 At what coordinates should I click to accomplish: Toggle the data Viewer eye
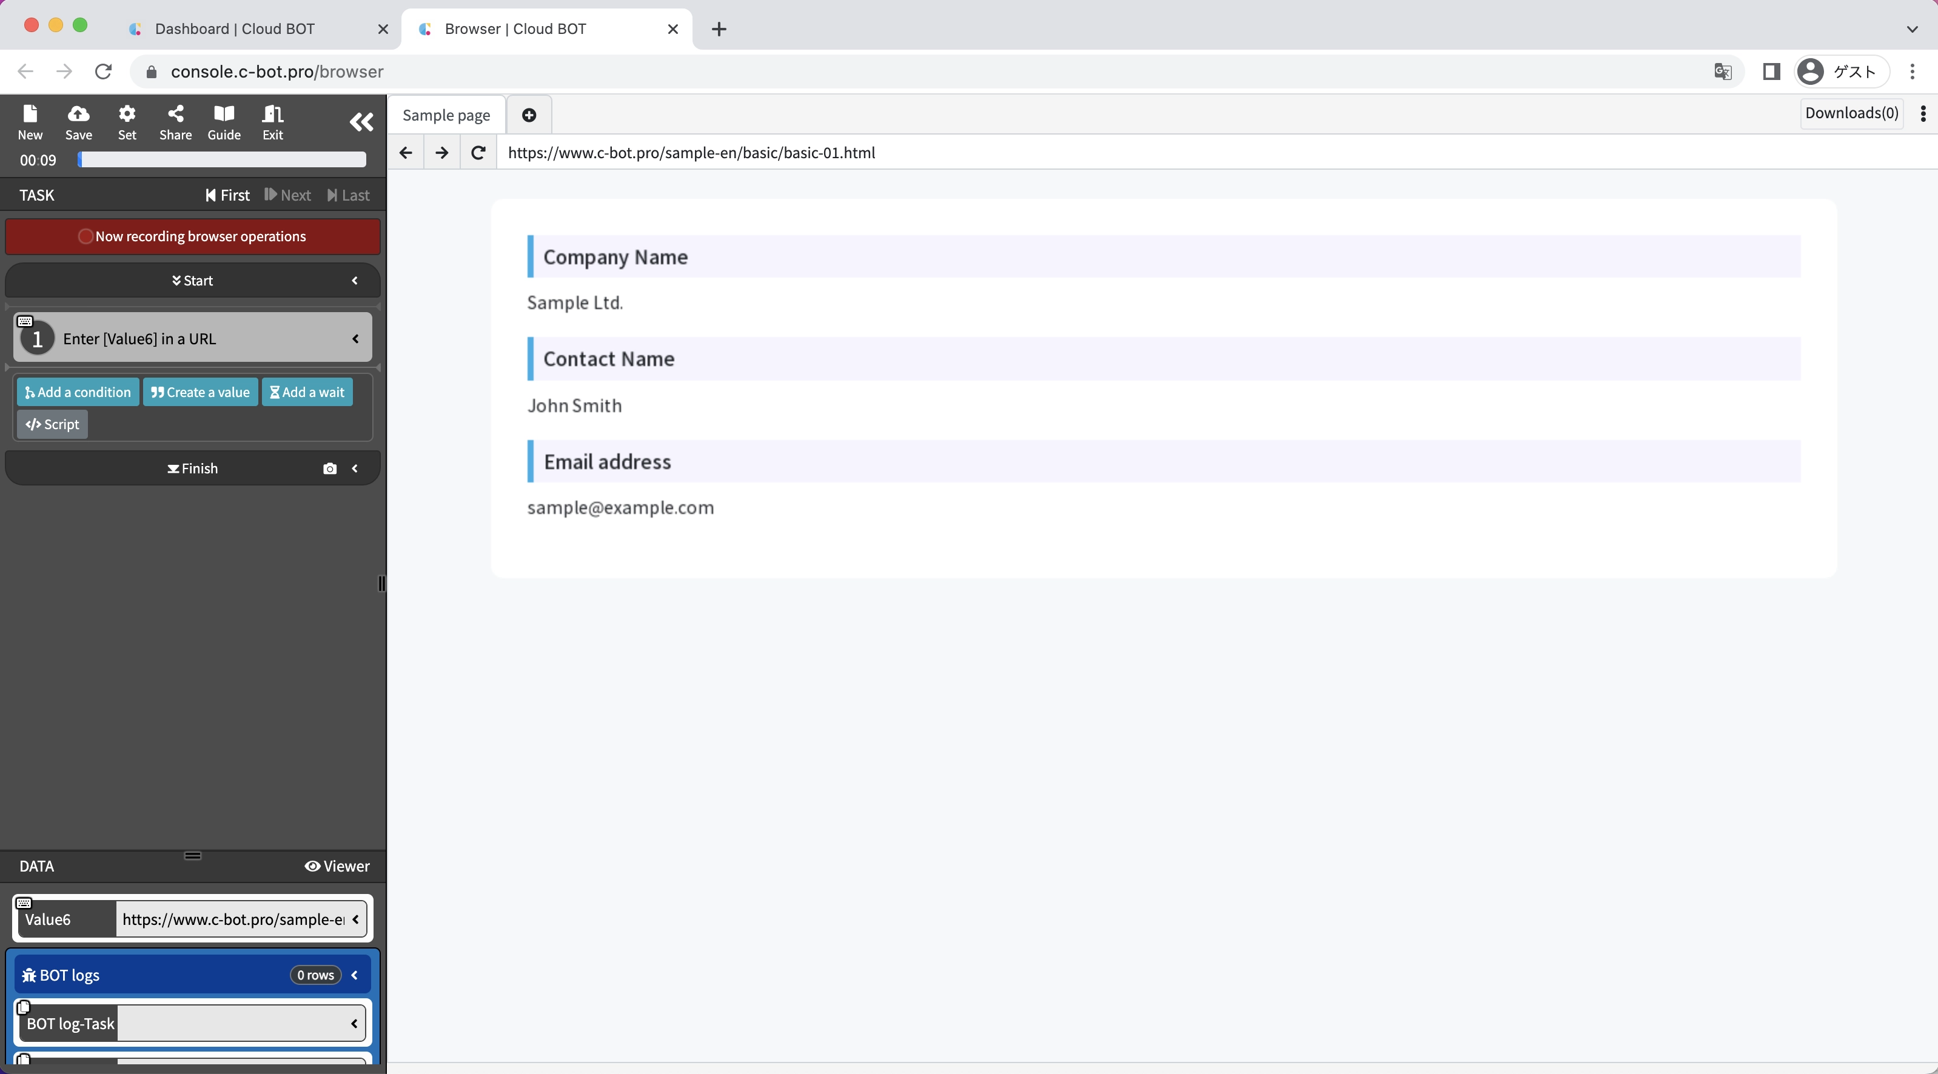pos(337,867)
